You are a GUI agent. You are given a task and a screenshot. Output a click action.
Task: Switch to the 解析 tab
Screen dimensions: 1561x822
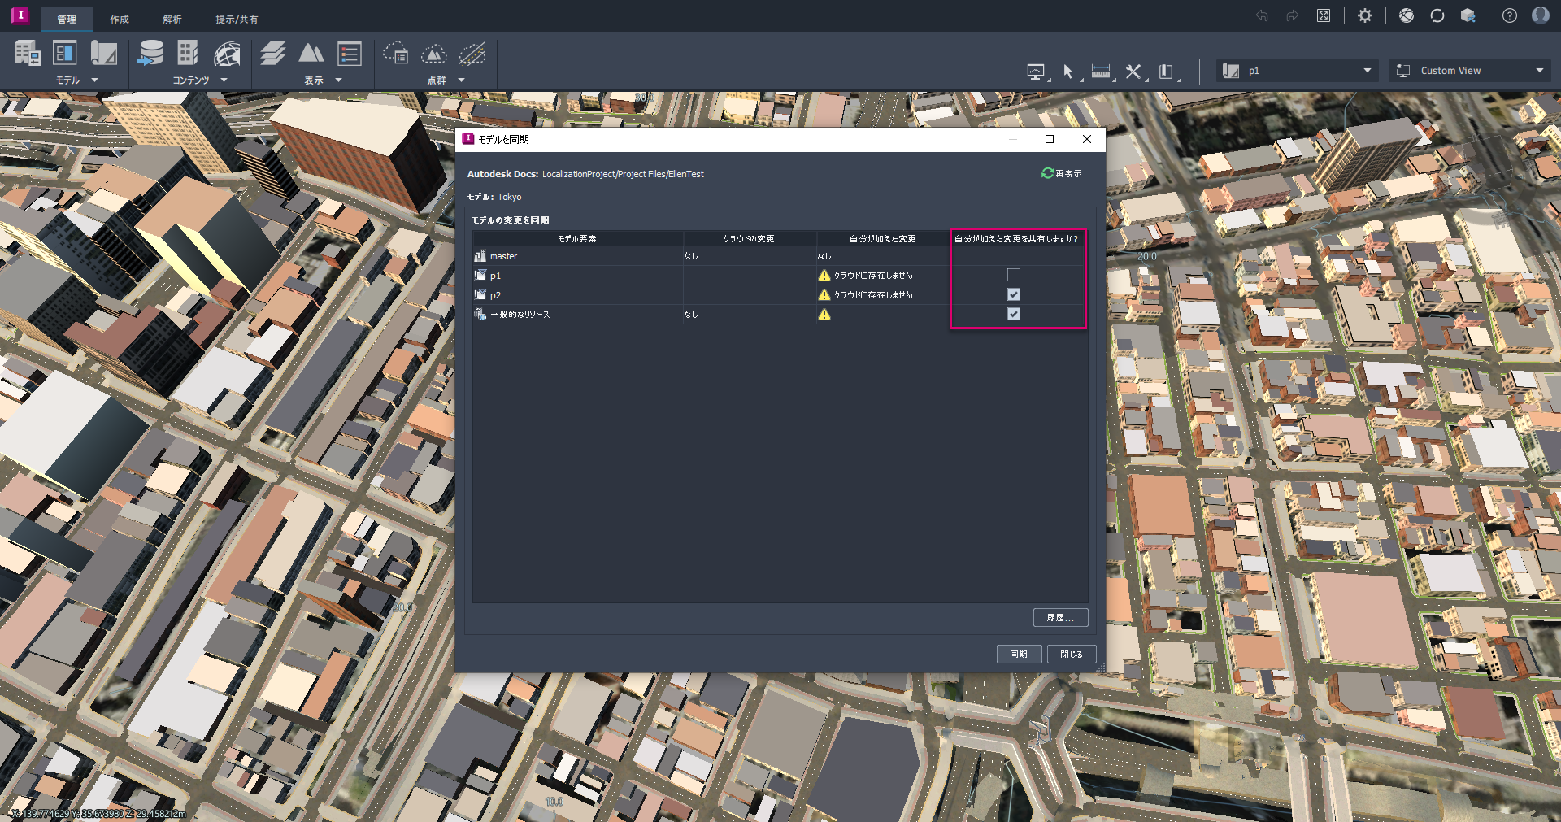[x=172, y=19]
